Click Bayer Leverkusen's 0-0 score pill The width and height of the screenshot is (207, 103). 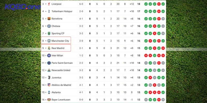(81, 100)
